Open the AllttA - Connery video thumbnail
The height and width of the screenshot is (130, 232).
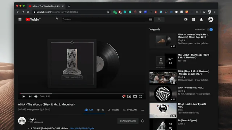[163, 41]
